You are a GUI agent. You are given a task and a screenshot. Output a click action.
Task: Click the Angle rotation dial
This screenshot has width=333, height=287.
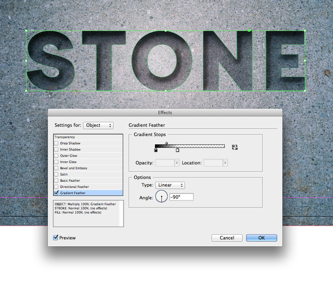coord(161,196)
